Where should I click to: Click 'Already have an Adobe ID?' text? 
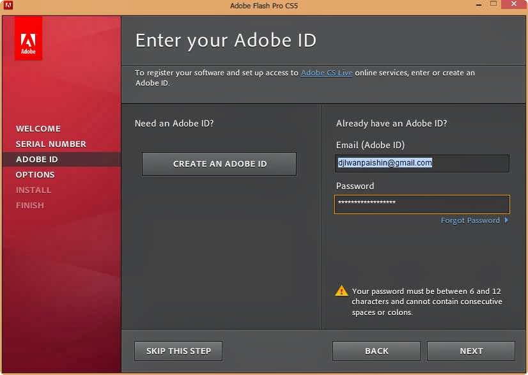point(392,123)
